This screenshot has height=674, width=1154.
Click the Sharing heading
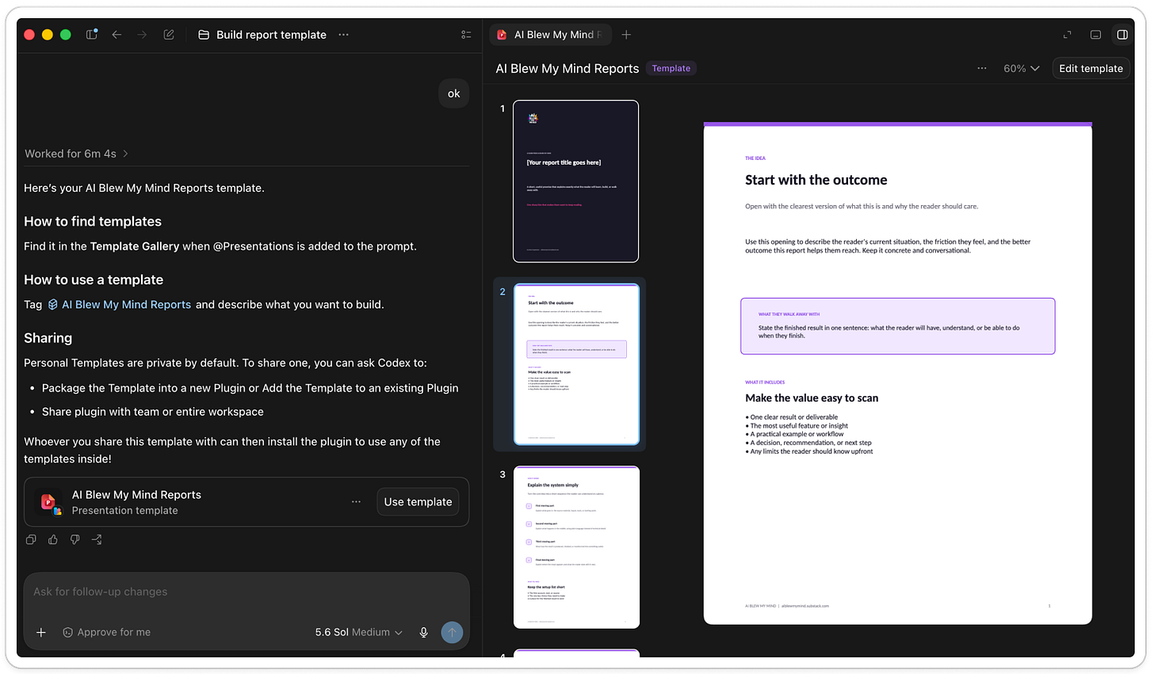point(48,338)
